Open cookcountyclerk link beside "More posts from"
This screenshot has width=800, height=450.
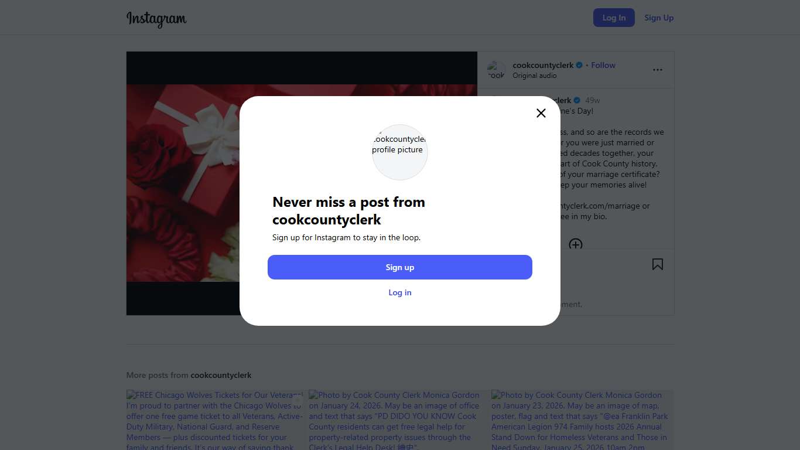pos(221,375)
